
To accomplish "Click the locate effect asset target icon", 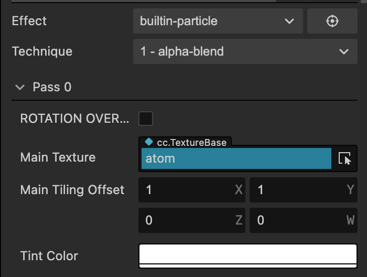I will [332, 22].
